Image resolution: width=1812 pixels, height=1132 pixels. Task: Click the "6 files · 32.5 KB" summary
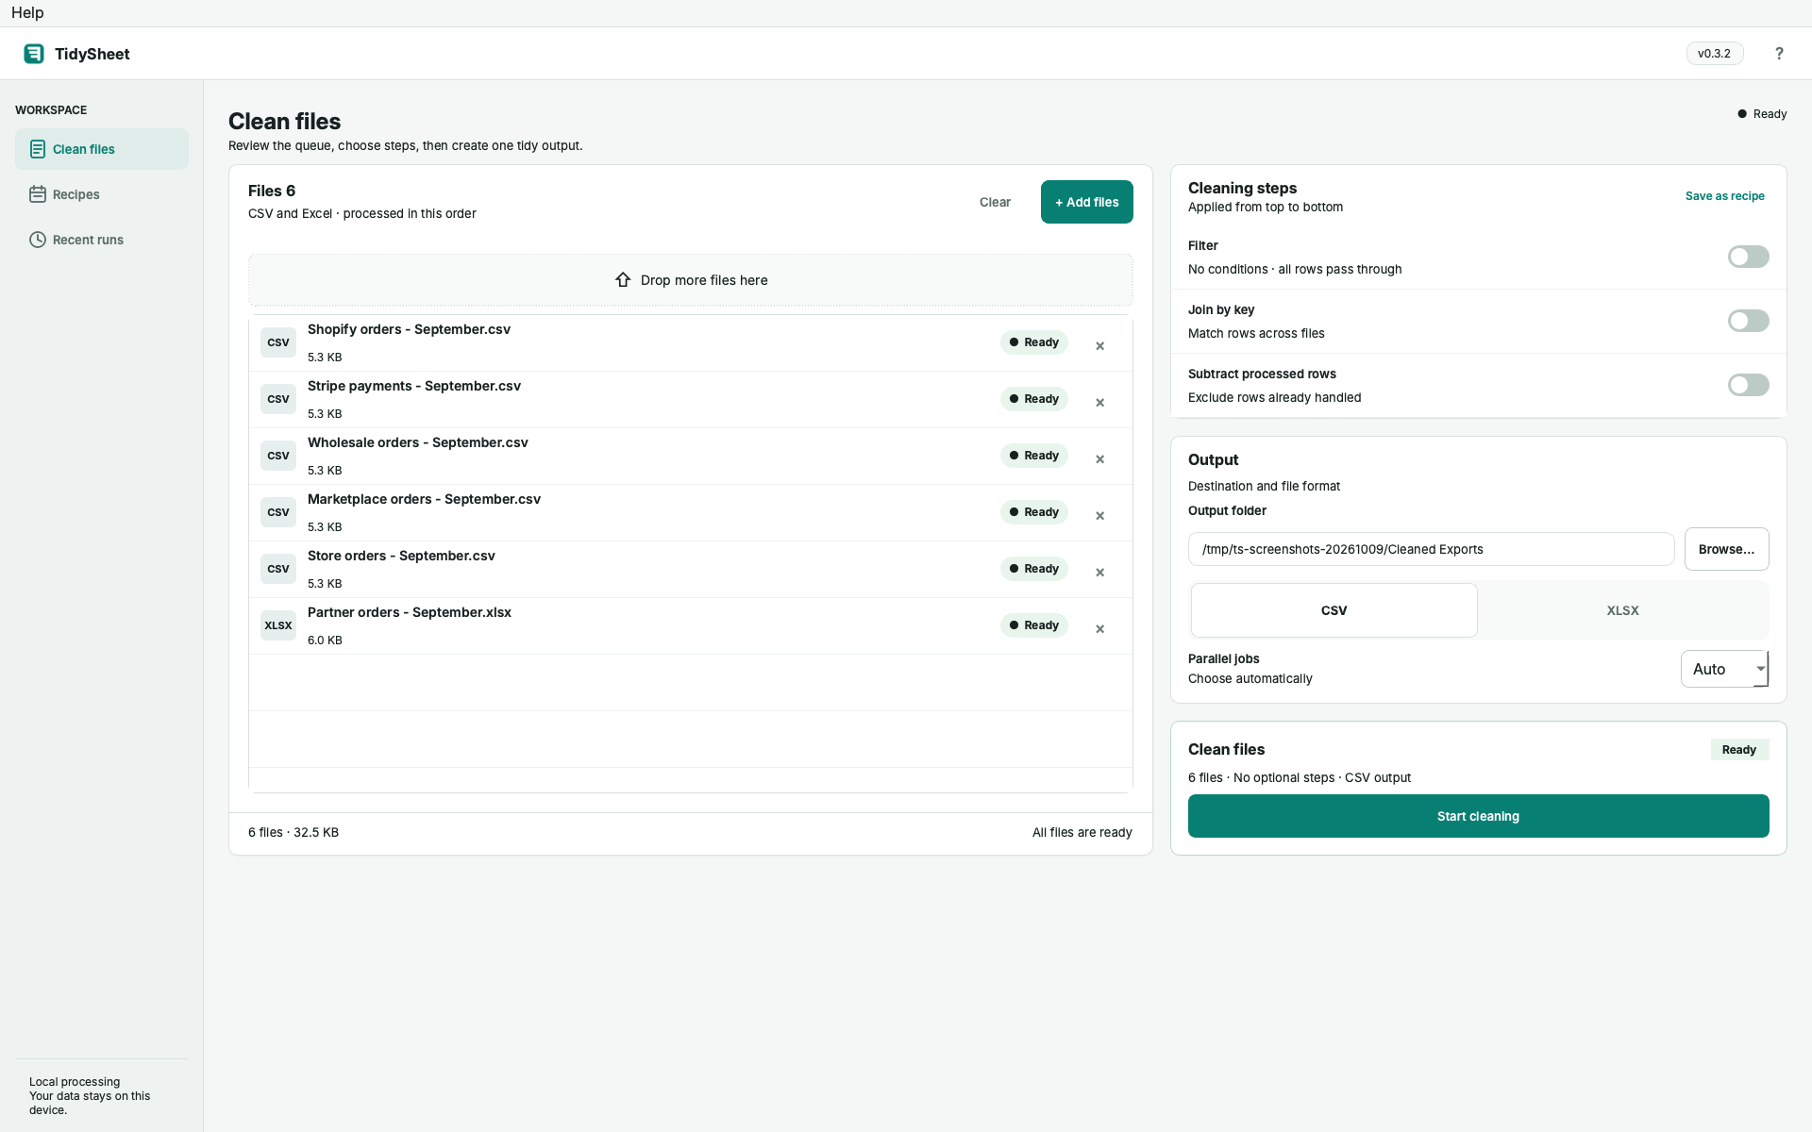pyautogui.click(x=294, y=832)
